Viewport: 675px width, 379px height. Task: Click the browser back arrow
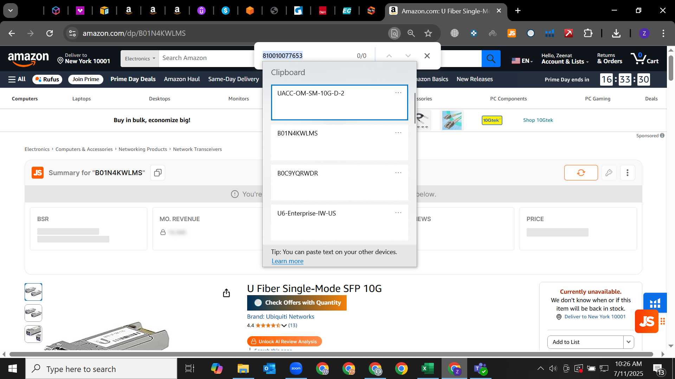click(12, 33)
